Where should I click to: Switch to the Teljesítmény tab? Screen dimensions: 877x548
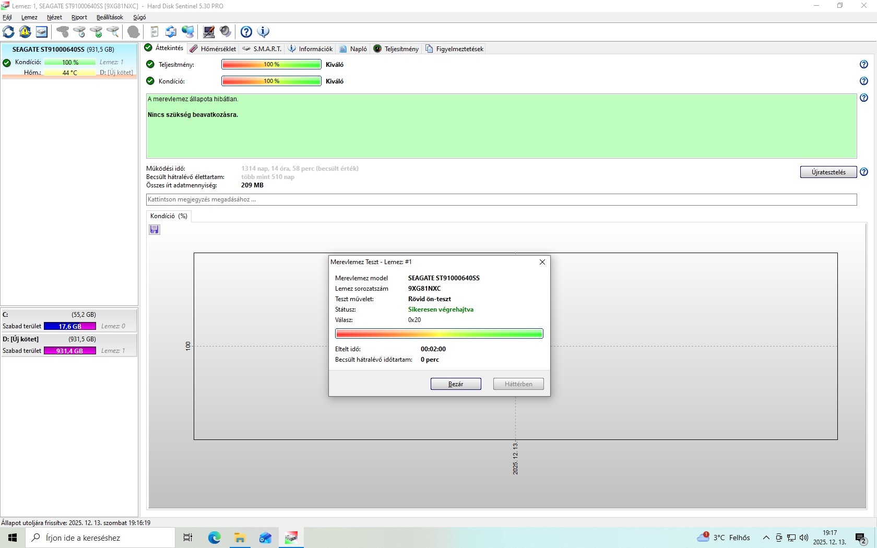tap(396, 49)
